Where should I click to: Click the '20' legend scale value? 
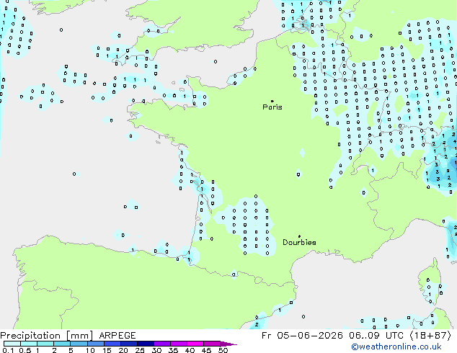(123, 350)
